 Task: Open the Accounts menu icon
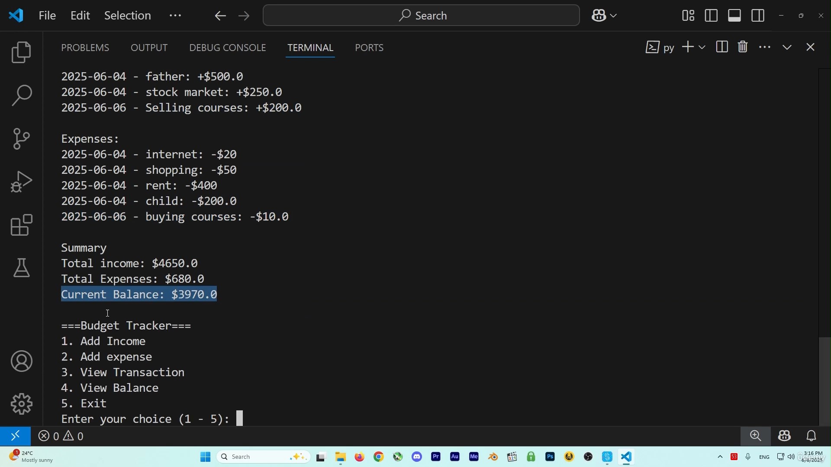[21, 361]
